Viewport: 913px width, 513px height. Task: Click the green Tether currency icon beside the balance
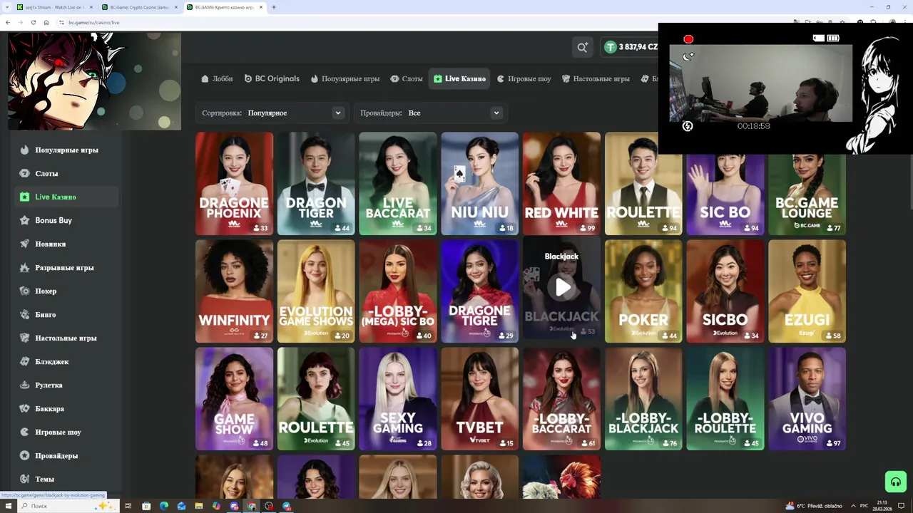click(610, 47)
